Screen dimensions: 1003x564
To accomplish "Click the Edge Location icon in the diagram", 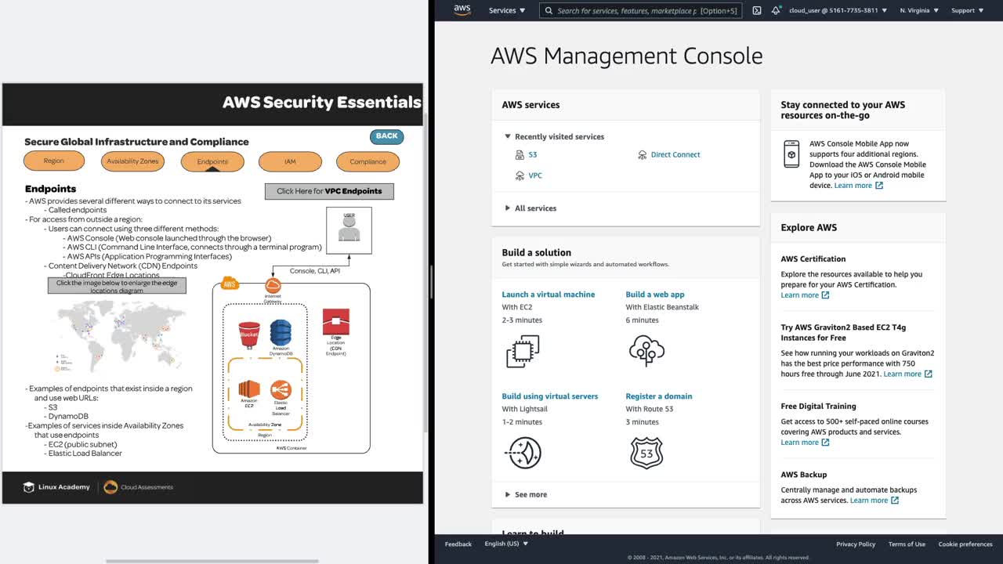I will click(x=336, y=321).
